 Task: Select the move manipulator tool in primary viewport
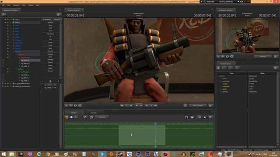pos(71,106)
